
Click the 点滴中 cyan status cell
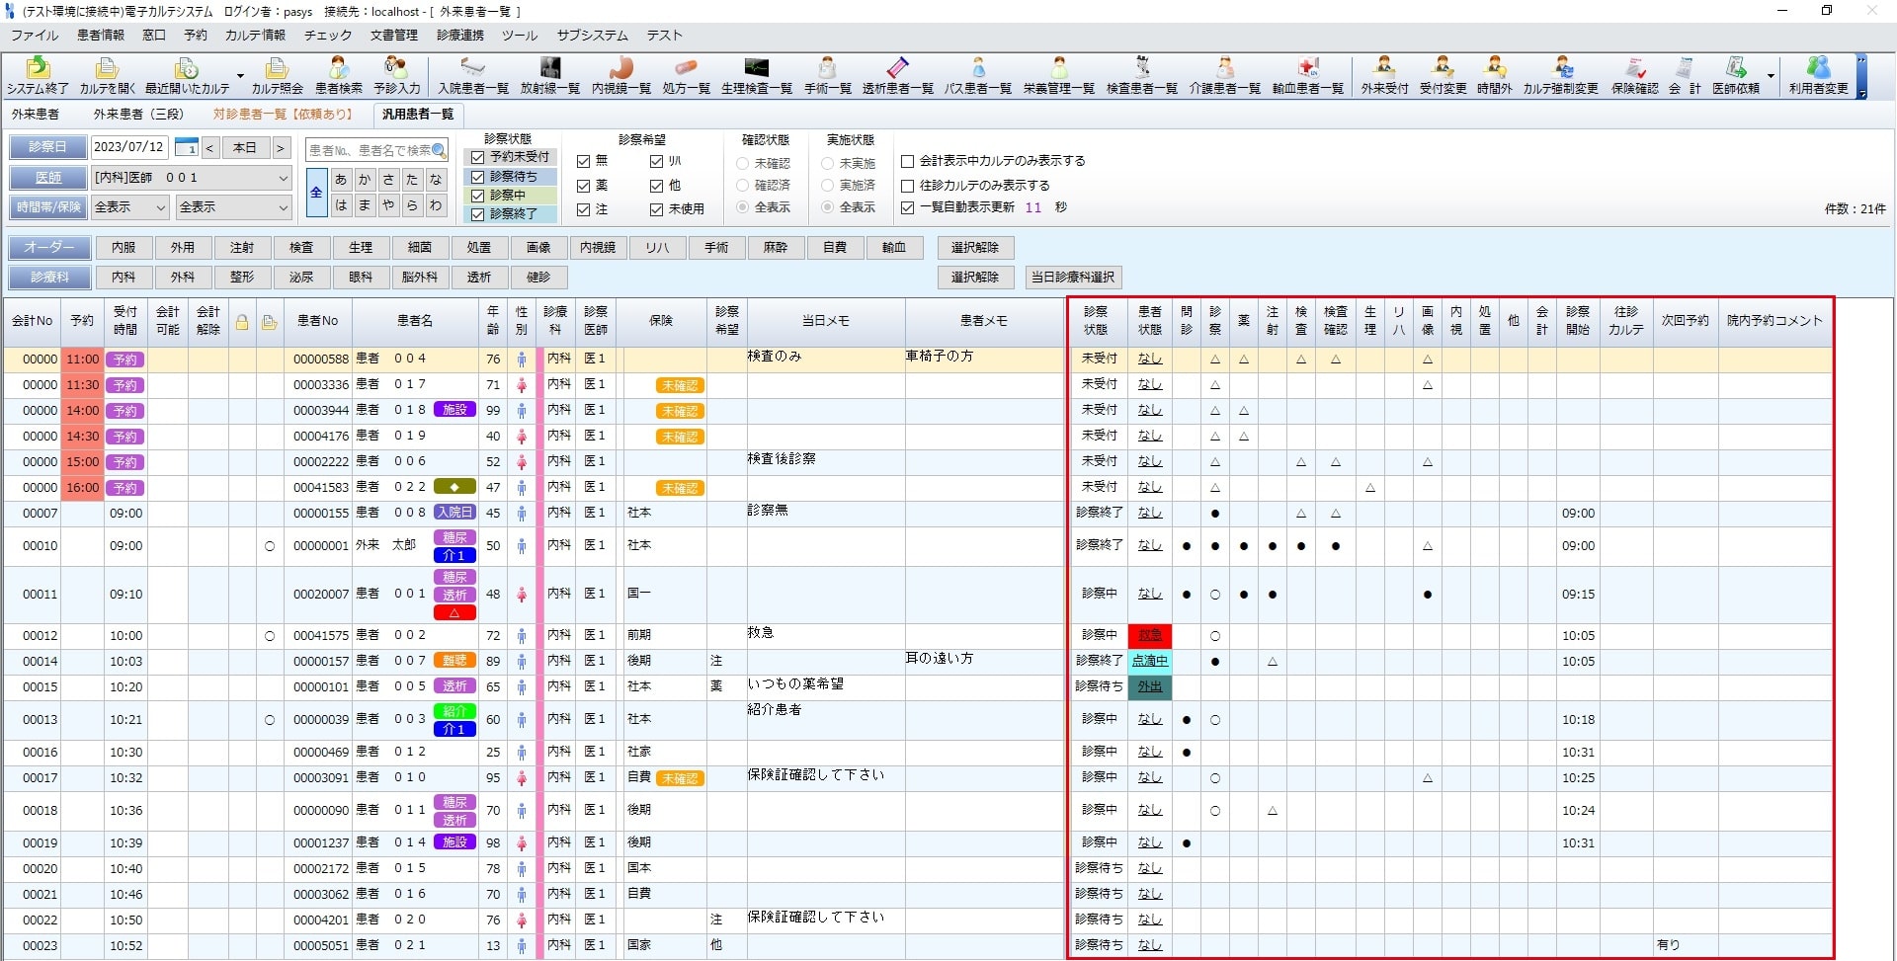(x=1150, y=662)
